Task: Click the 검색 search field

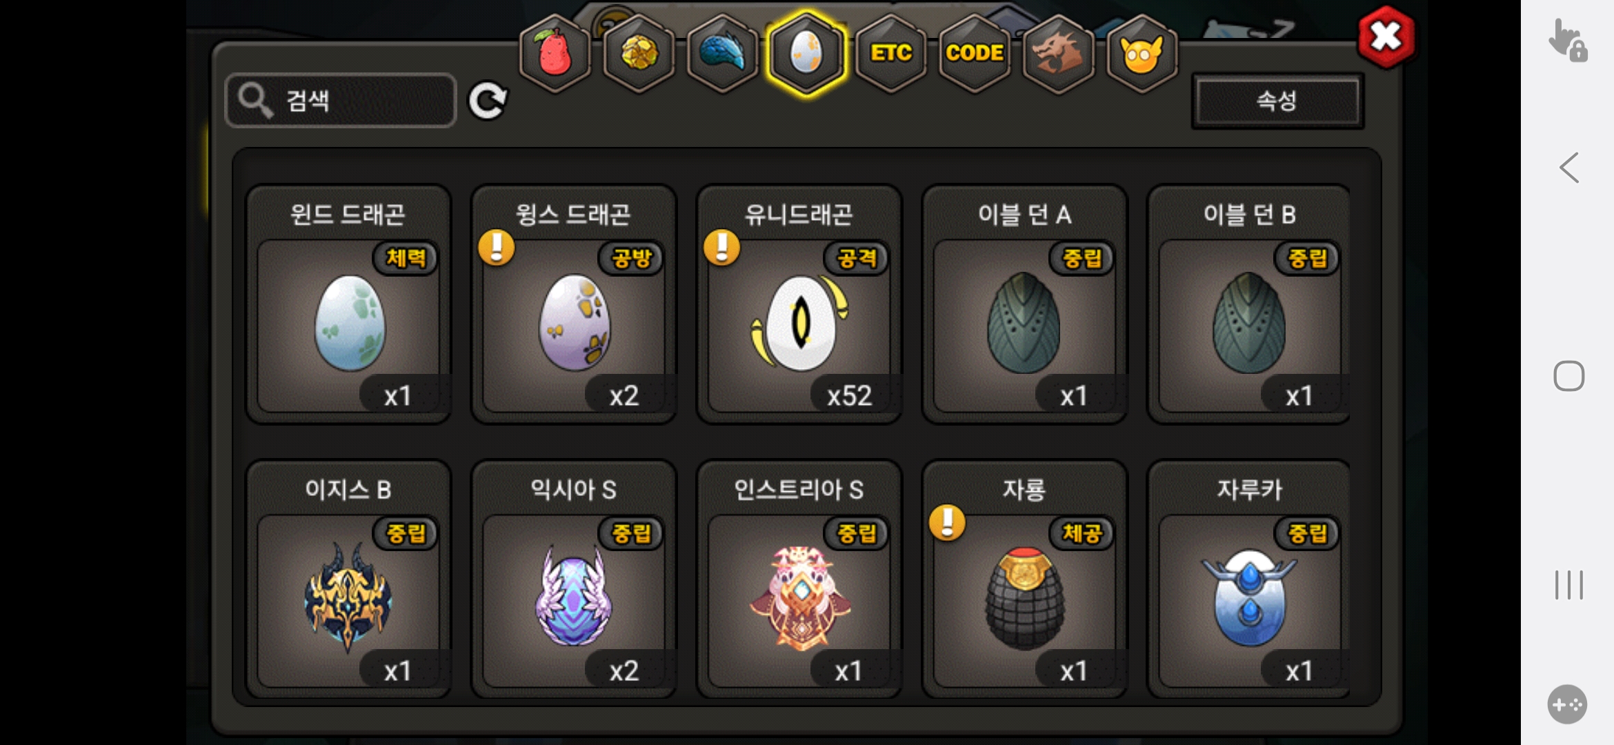Action: point(341,101)
